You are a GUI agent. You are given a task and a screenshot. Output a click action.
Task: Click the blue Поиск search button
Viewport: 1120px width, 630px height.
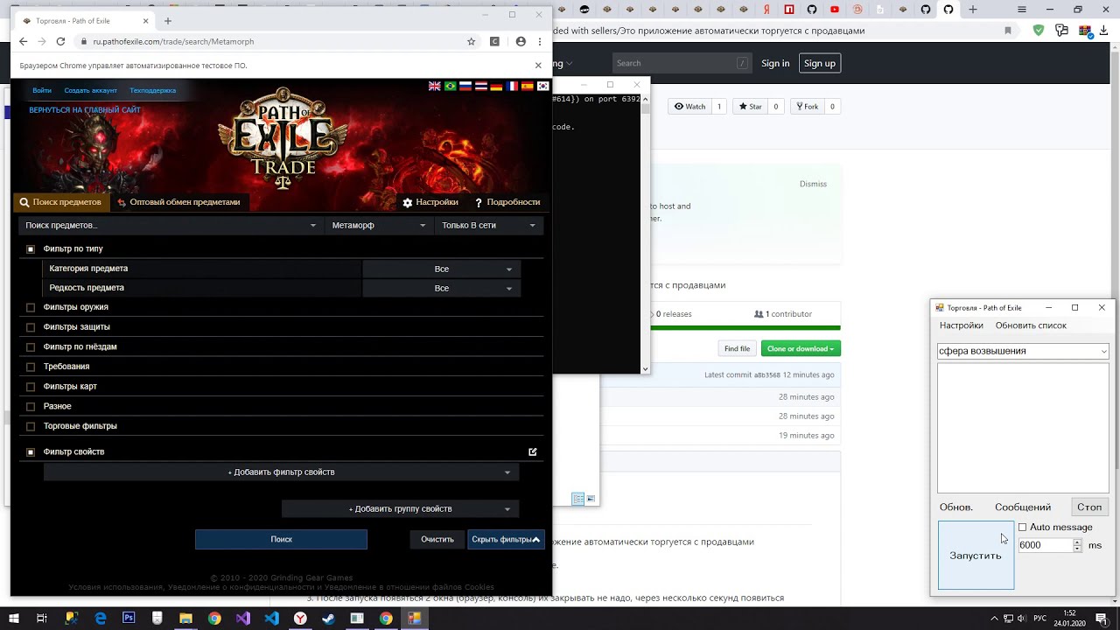coord(281,540)
